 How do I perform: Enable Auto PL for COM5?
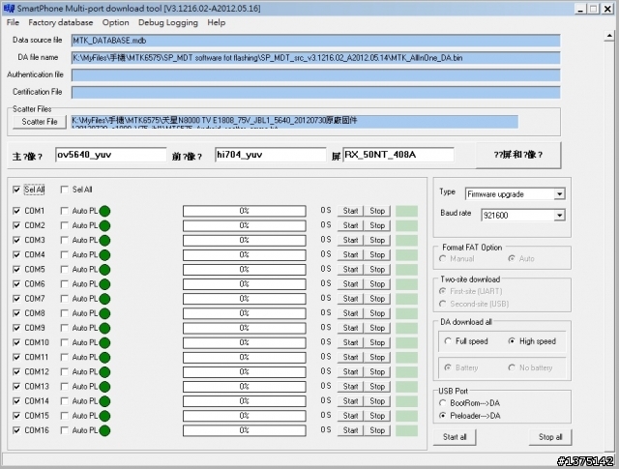click(65, 269)
